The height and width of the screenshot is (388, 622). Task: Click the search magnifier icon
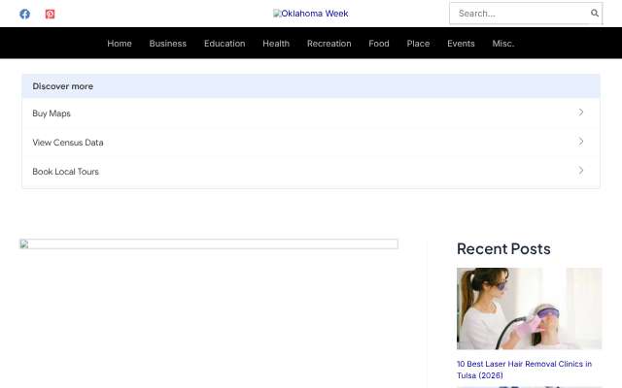[x=594, y=13]
